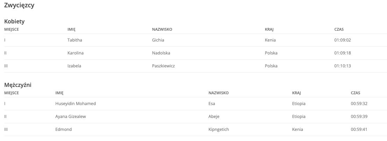Select the time 01:10:13
This screenshot has width=387, height=141.
point(343,66)
